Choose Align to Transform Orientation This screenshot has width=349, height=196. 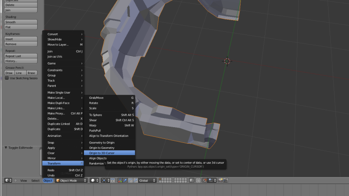pos(109,136)
